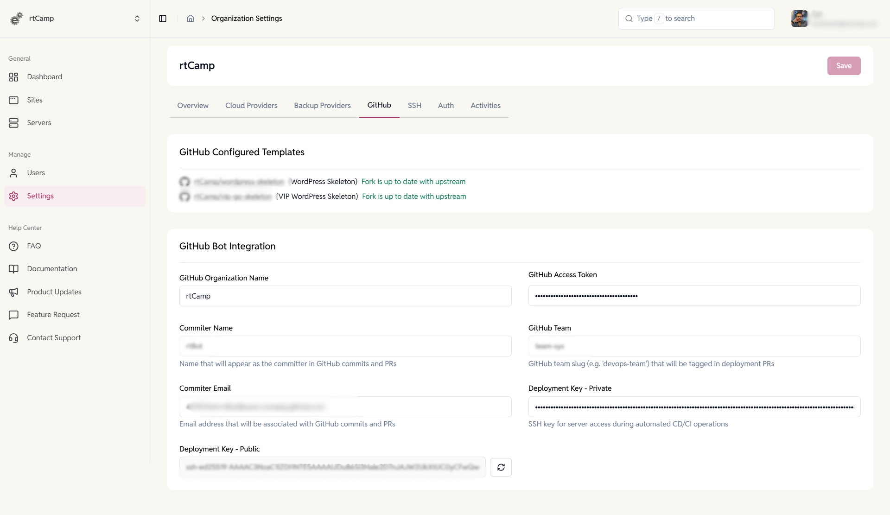The height and width of the screenshot is (515, 890).
Task: Open the organization switcher chevron
Action: point(137,19)
